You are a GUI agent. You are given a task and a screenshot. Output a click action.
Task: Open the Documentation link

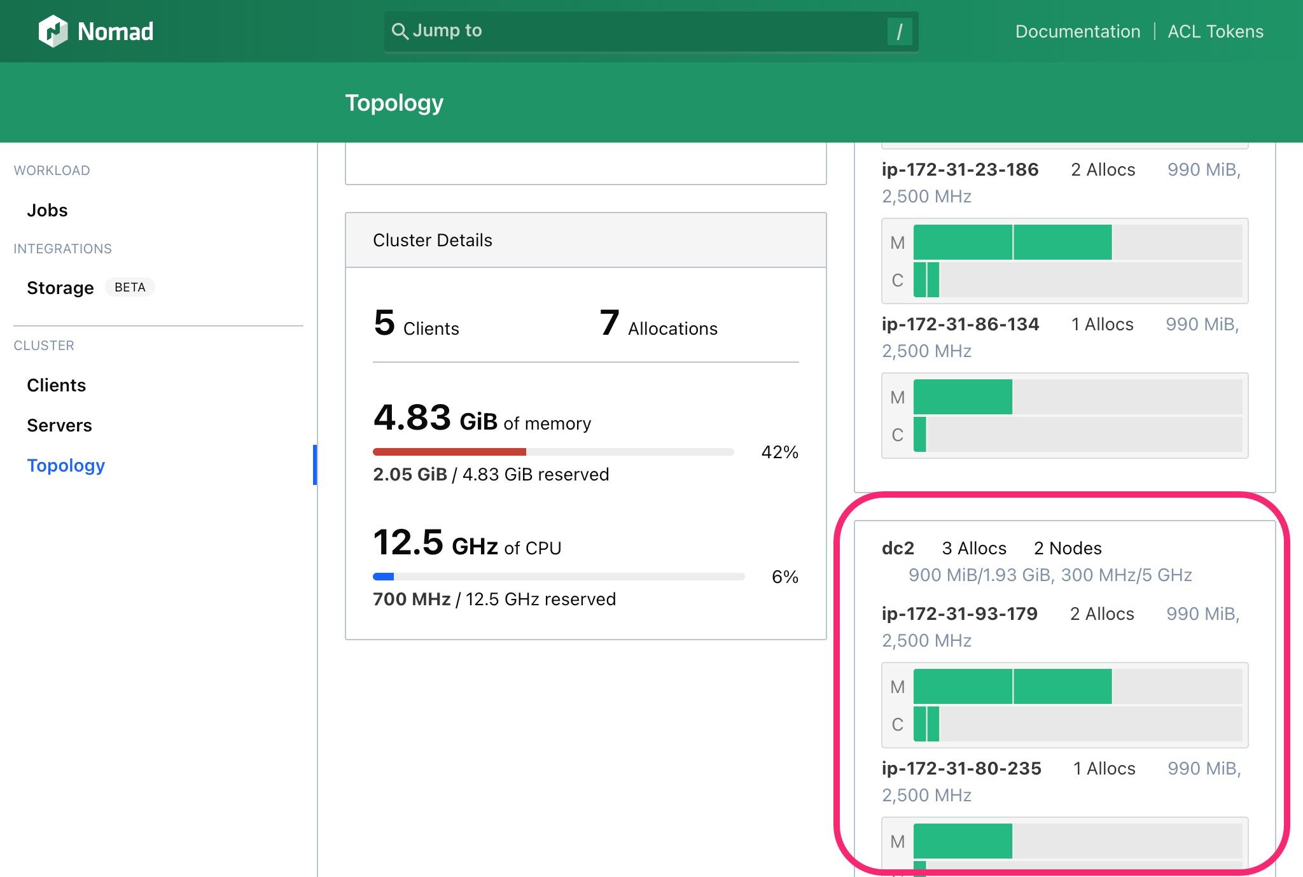[1078, 31]
